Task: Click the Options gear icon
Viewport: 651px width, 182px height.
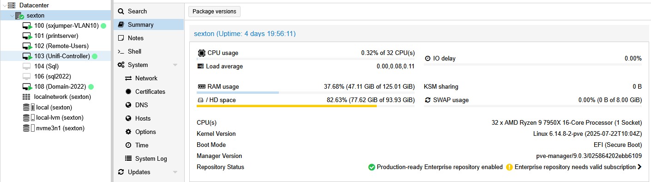Action: [128, 132]
